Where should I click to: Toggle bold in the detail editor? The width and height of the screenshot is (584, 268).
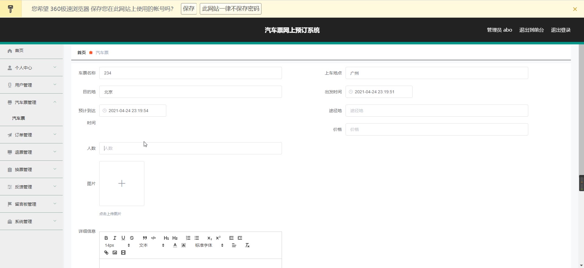pos(106,238)
